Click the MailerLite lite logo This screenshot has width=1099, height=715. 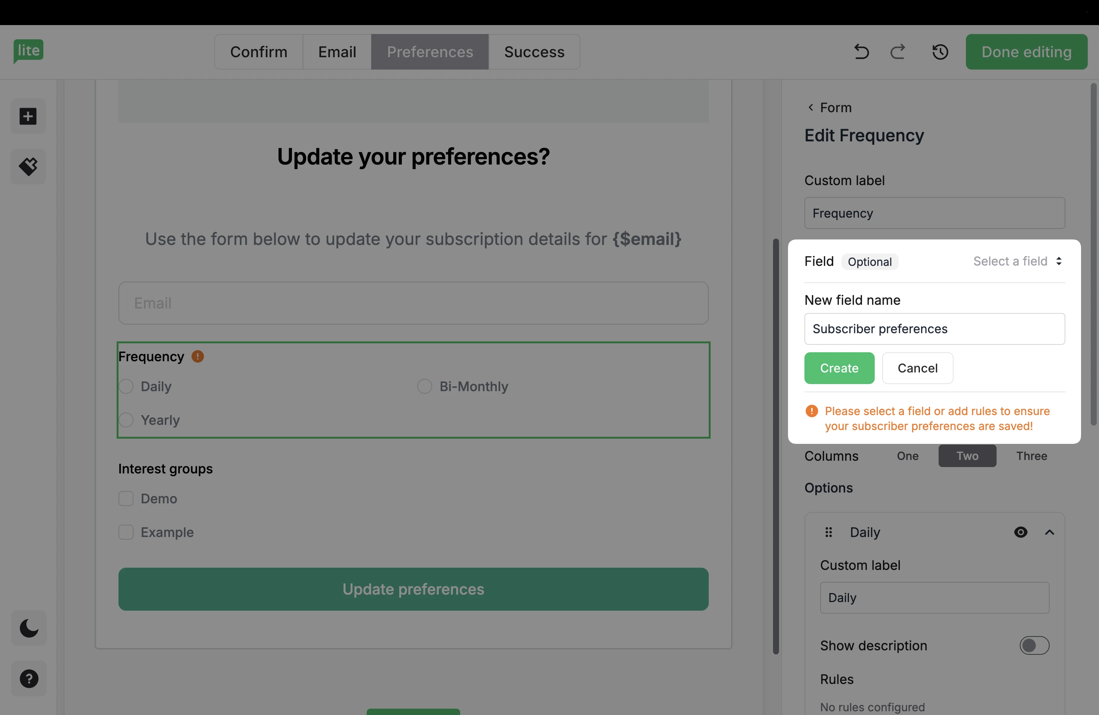click(29, 51)
